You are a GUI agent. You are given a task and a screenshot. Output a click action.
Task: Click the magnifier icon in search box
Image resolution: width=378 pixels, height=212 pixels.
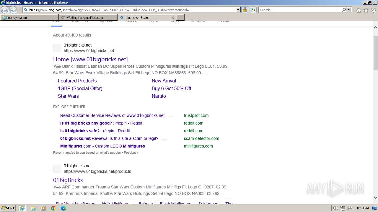[344, 10]
